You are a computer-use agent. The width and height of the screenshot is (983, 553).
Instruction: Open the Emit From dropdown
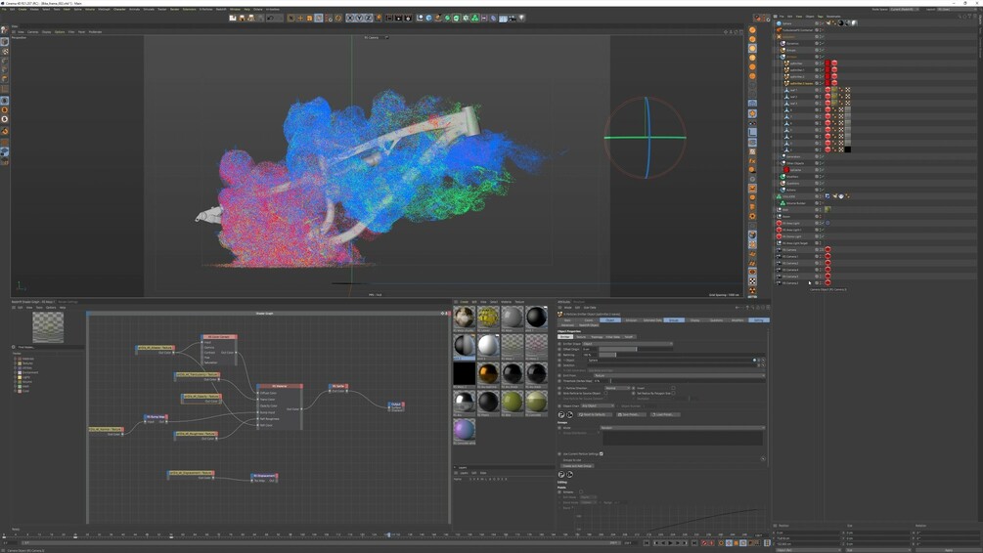tap(680, 376)
